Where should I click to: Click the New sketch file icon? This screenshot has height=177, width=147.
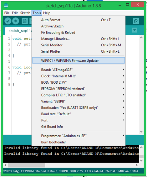pos(25,21)
